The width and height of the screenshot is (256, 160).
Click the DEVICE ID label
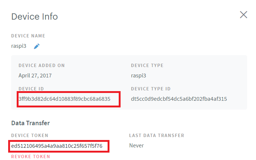[x=31, y=89]
